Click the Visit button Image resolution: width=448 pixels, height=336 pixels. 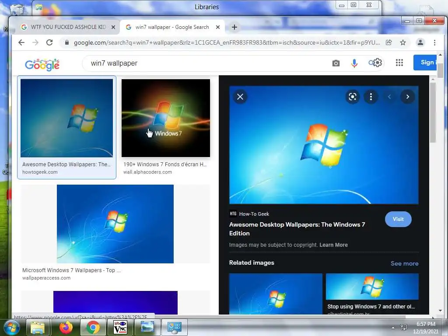pos(398,219)
